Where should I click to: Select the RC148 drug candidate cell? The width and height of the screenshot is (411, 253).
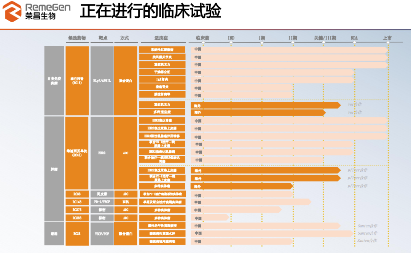point(77,202)
